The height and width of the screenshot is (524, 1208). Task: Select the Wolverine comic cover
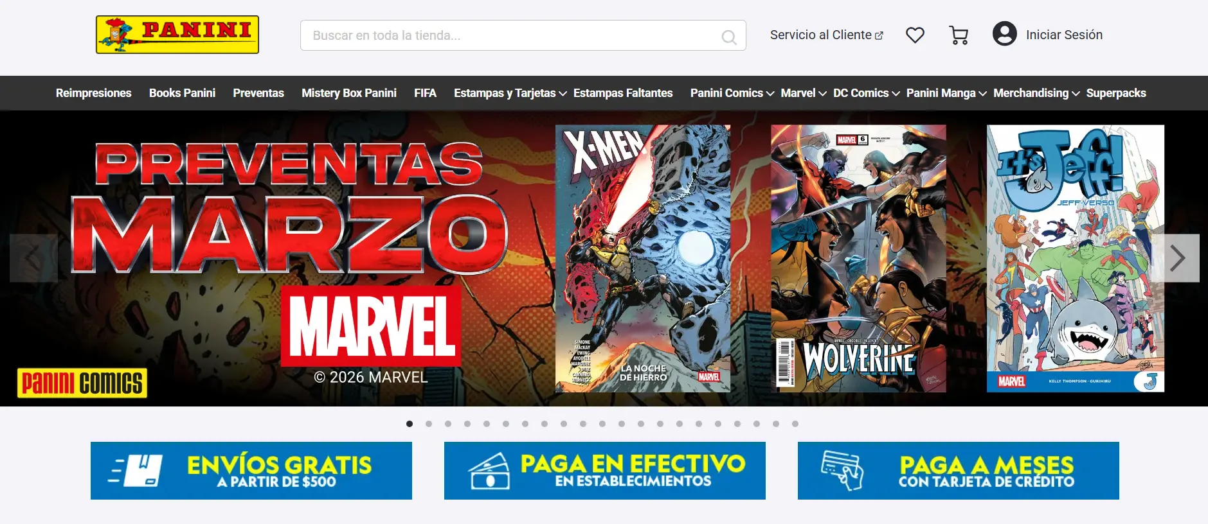[x=858, y=259]
